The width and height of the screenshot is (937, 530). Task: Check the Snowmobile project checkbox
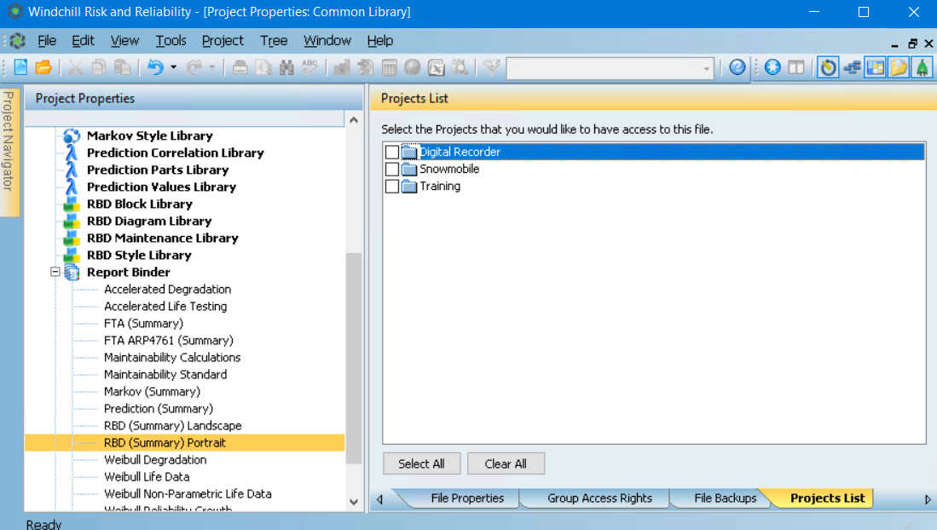(x=392, y=169)
